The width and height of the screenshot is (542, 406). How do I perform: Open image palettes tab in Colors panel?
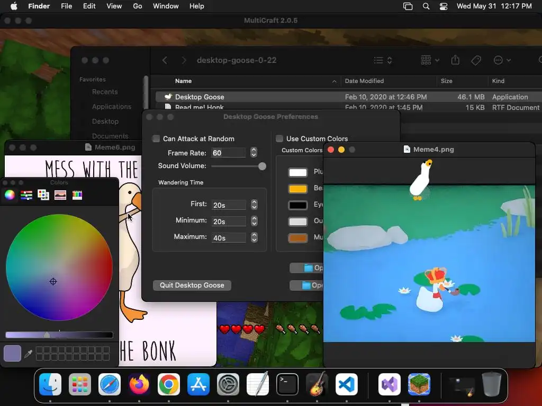point(60,195)
